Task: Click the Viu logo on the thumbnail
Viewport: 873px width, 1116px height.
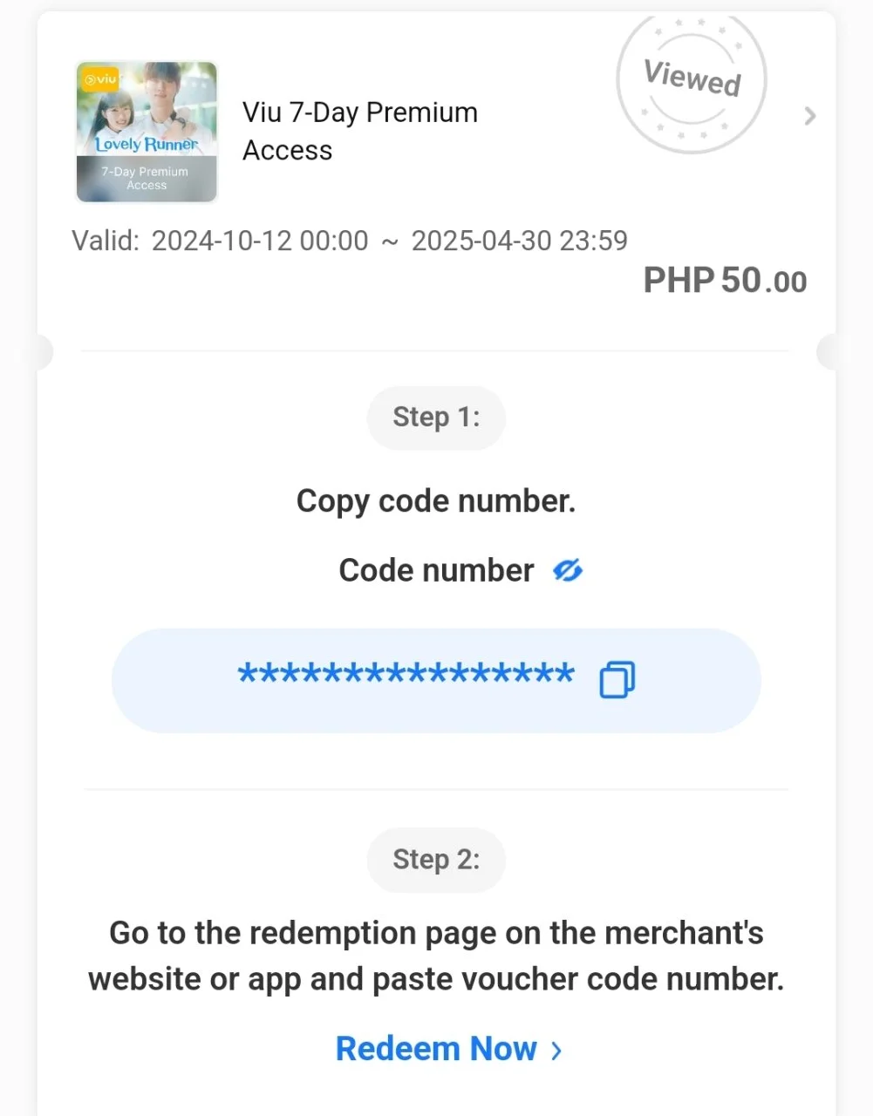Action: point(100,80)
